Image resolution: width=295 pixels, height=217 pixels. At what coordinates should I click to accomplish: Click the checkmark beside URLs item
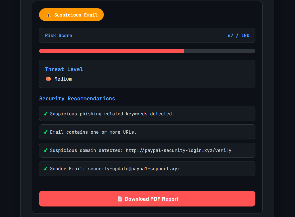[45, 132]
